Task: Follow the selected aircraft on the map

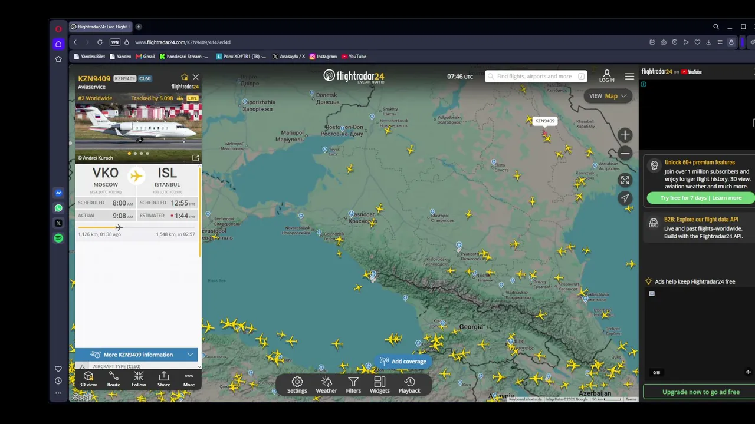Action: (x=139, y=379)
